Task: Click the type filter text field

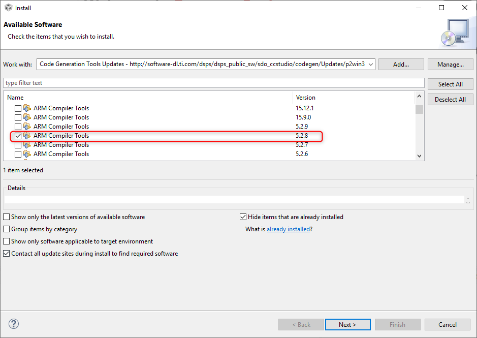Action: pyautogui.click(x=213, y=83)
